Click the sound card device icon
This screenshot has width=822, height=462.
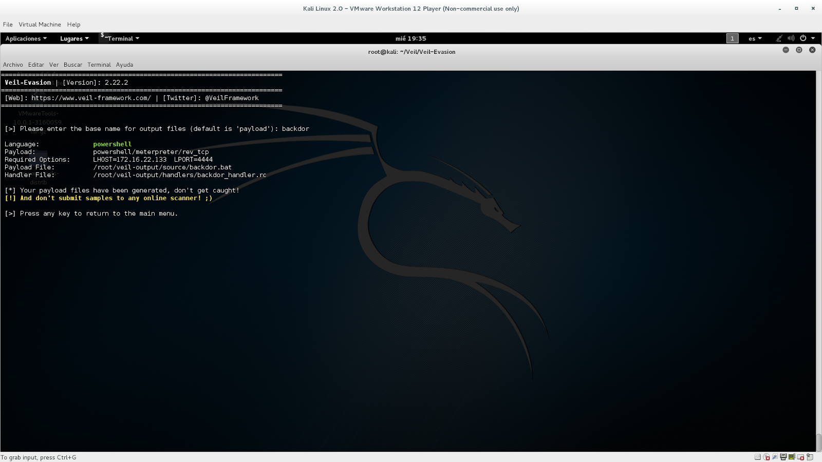coord(792,457)
